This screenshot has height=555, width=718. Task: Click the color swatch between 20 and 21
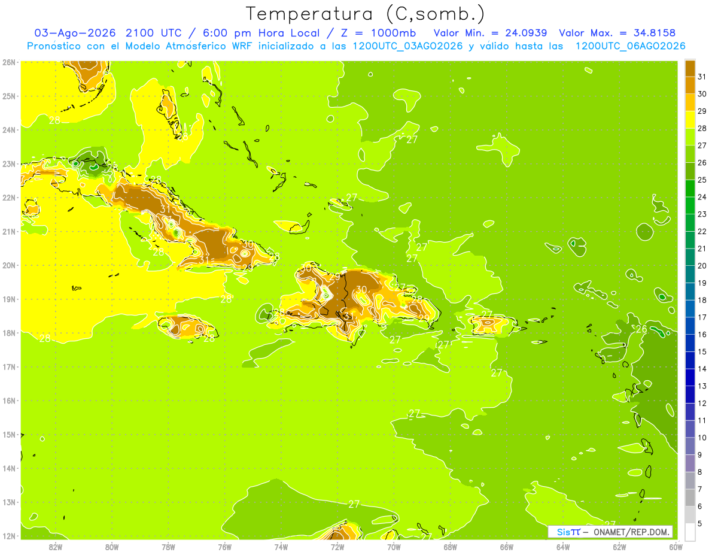coord(690,257)
